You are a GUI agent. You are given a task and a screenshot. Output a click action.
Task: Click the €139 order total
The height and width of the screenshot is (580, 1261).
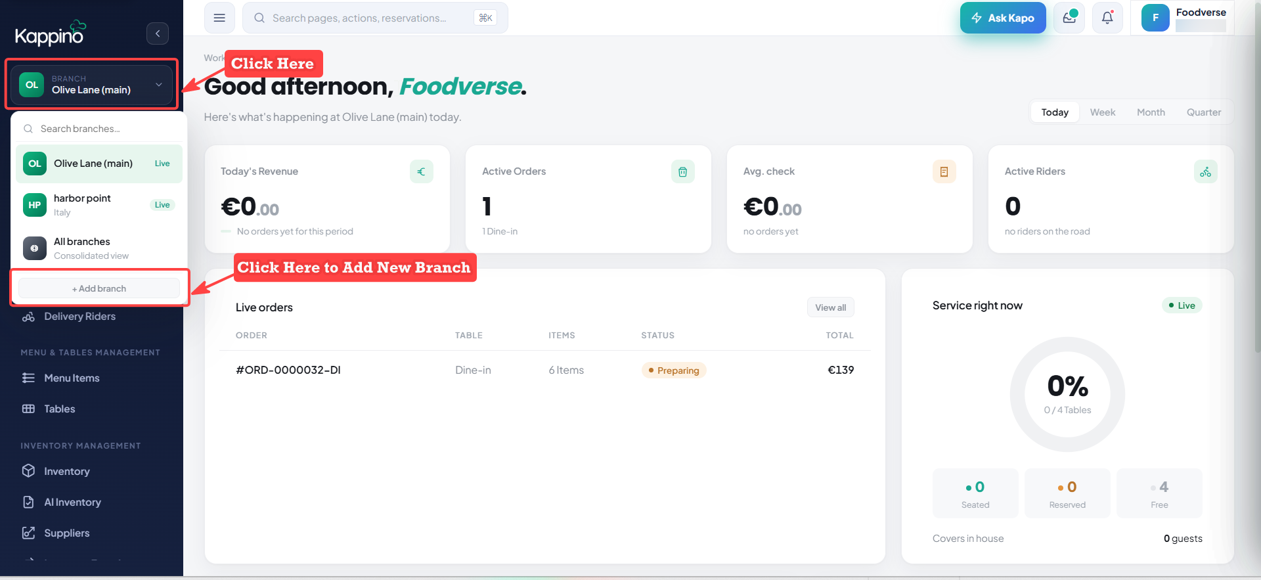click(841, 370)
